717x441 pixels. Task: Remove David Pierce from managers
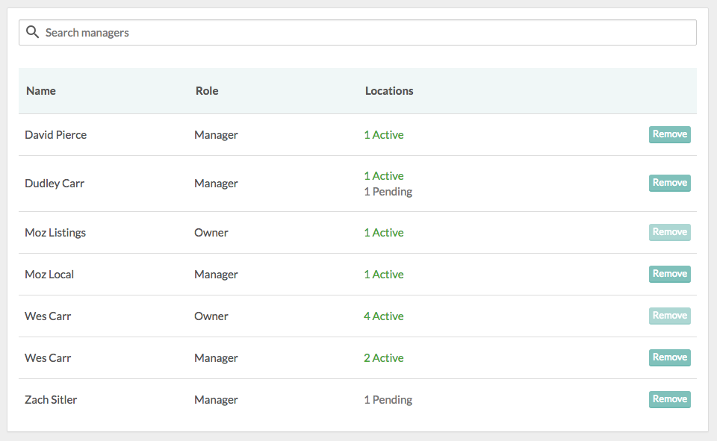(669, 134)
